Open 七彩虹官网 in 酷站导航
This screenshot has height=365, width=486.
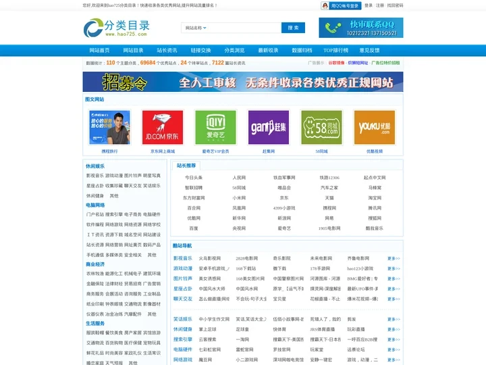pyautogui.click(x=210, y=350)
